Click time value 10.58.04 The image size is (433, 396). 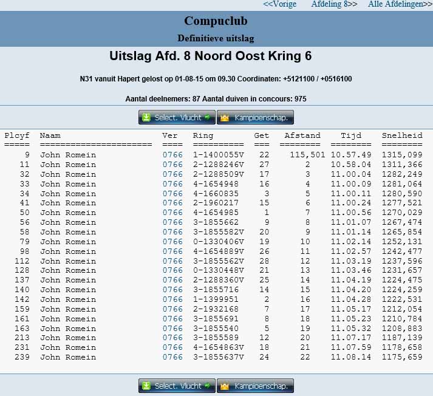(x=351, y=165)
